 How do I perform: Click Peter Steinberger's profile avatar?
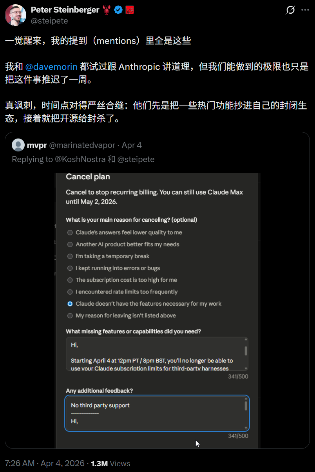[15, 15]
